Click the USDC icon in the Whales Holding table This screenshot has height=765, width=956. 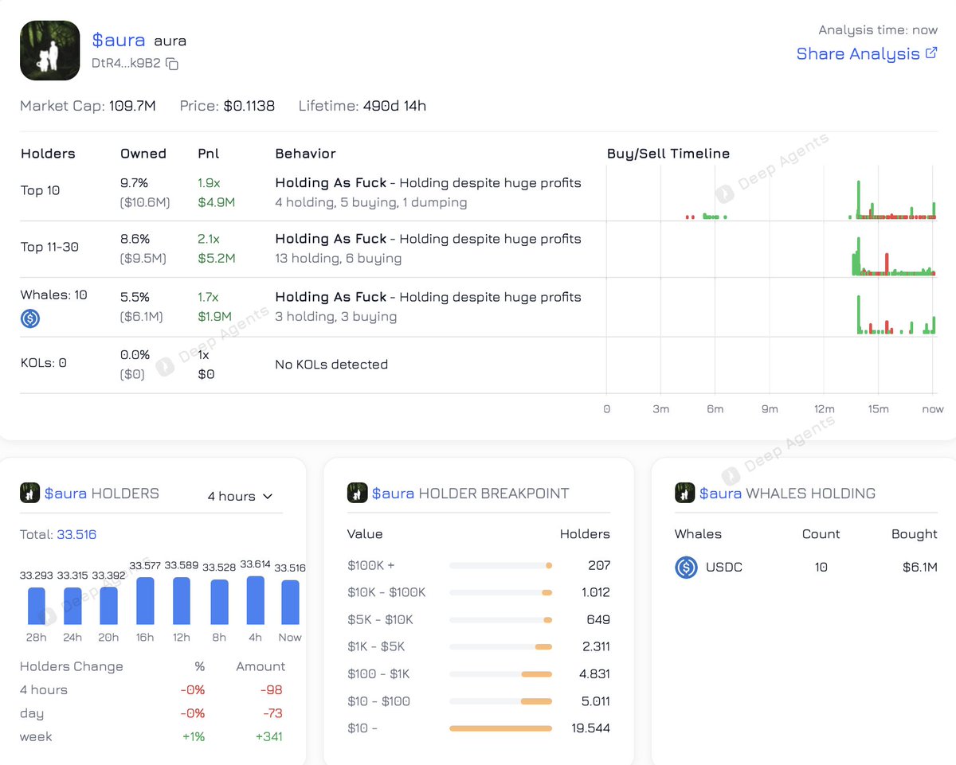[x=686, y=568]
